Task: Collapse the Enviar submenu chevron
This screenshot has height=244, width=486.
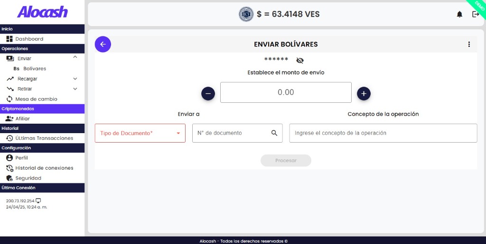Action: tap(75, 57)
